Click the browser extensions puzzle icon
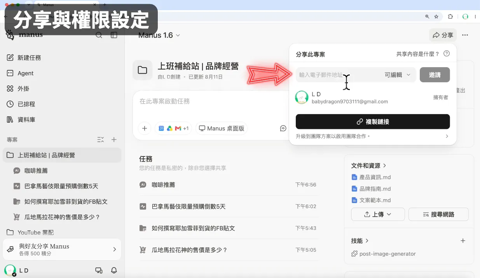The height and width of the screenshot is (278, 480). (450, 17)
